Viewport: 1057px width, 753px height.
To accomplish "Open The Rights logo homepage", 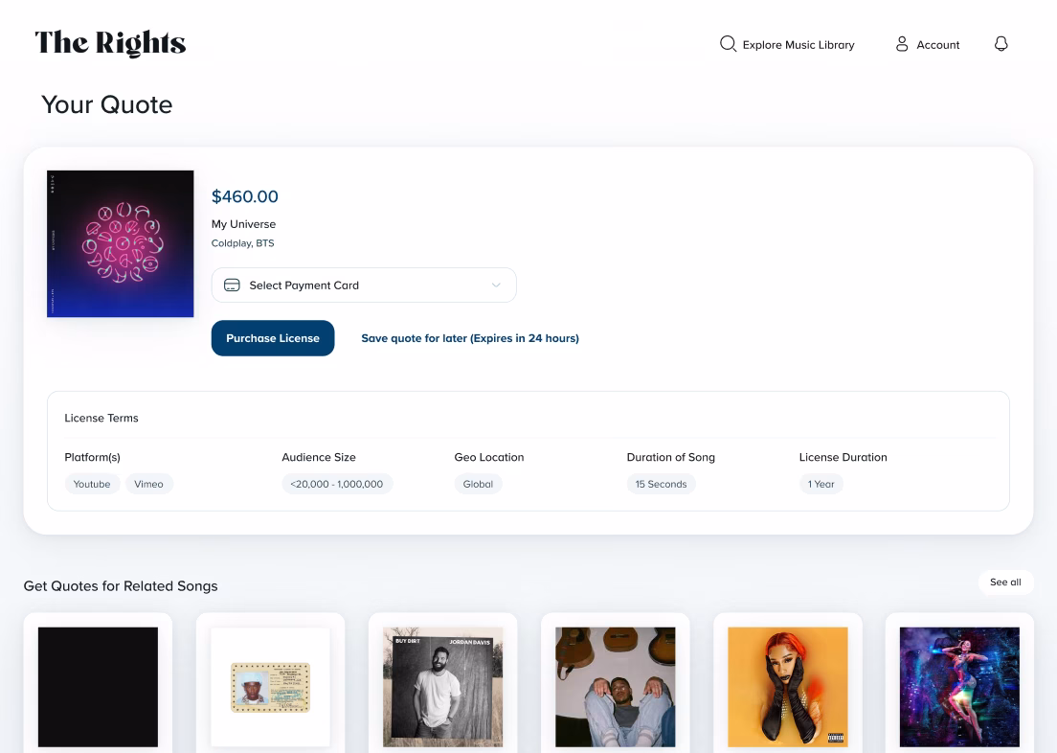I will point(110,43).
